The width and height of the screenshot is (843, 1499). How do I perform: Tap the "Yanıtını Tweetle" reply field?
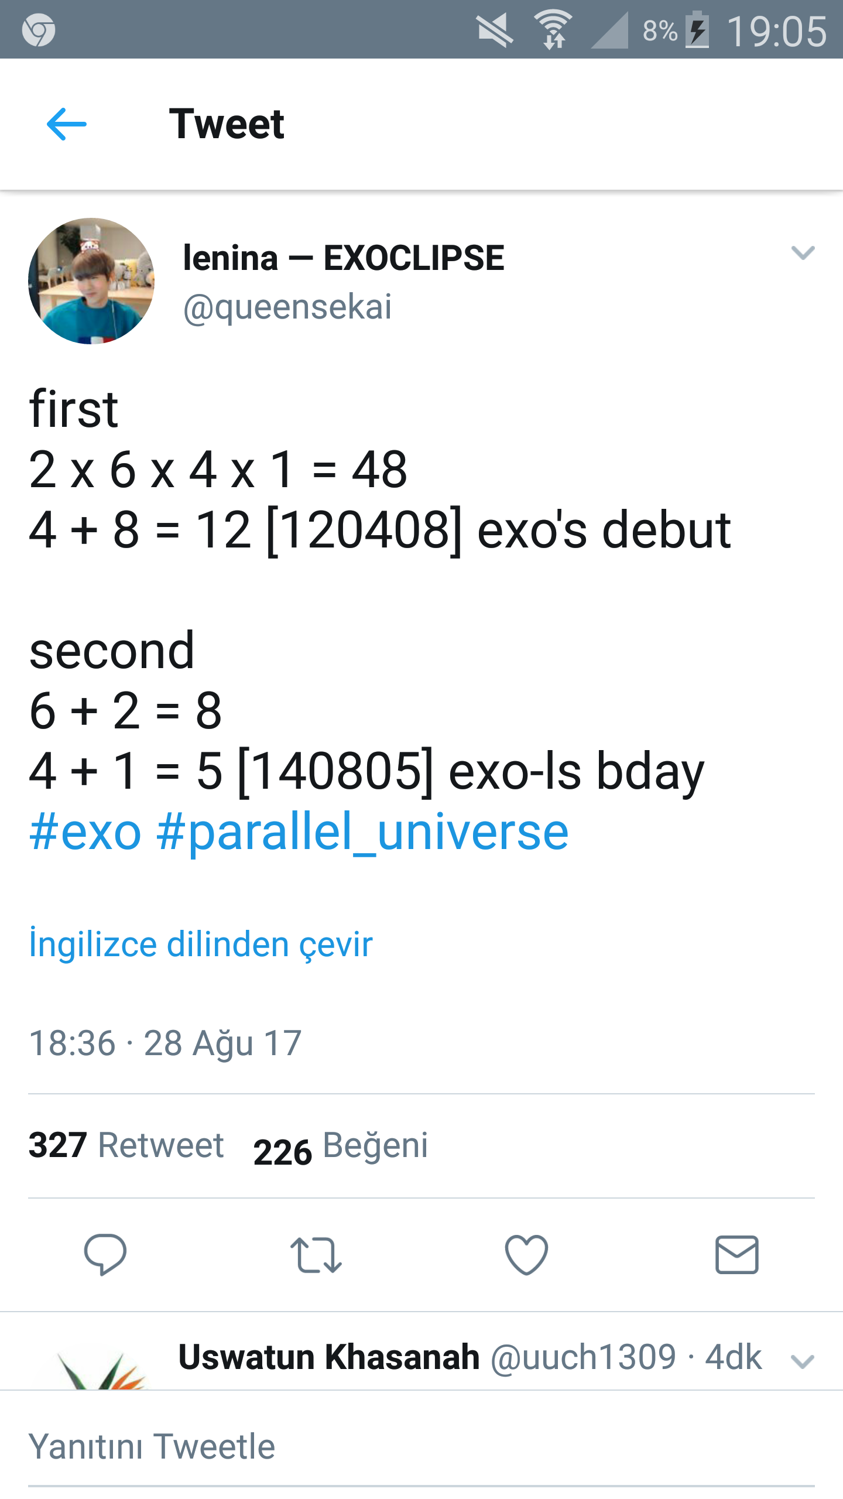coord(152,1446)
